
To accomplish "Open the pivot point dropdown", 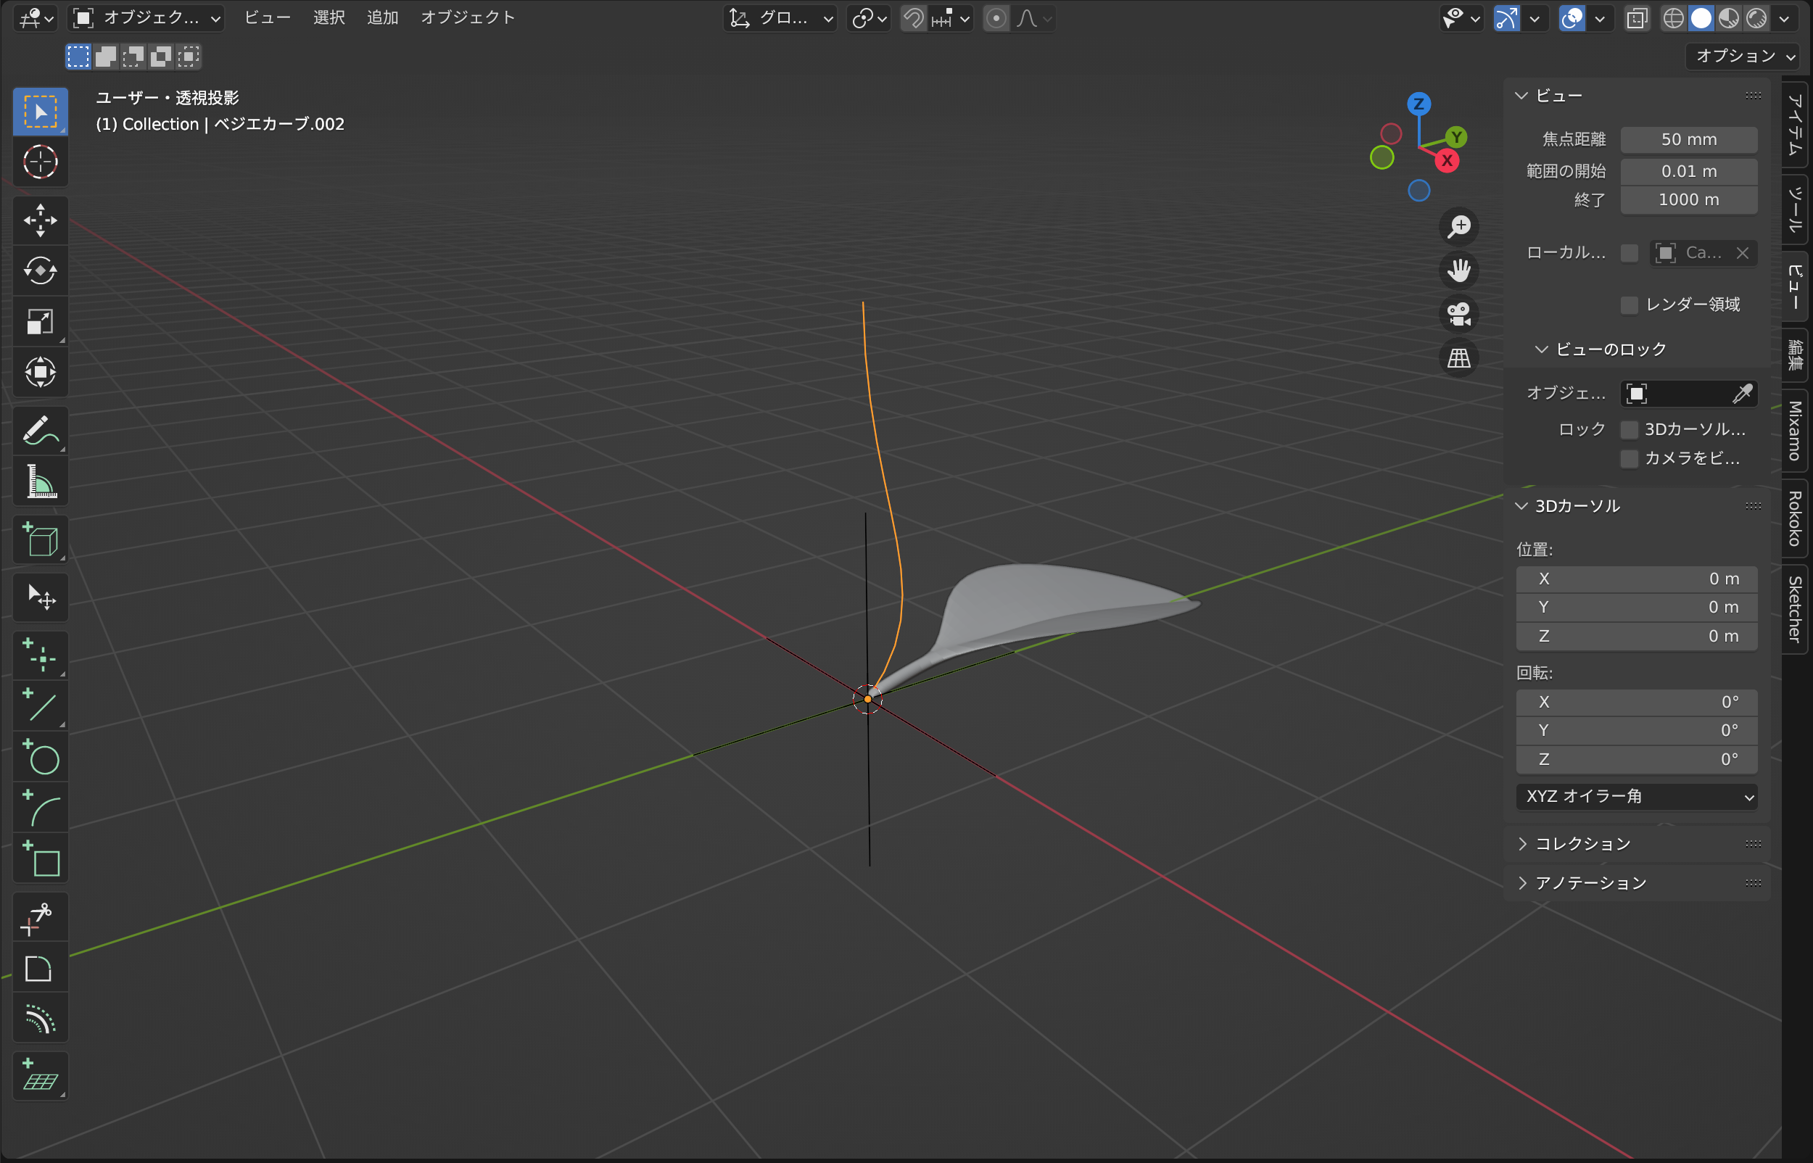I will 868,18.
